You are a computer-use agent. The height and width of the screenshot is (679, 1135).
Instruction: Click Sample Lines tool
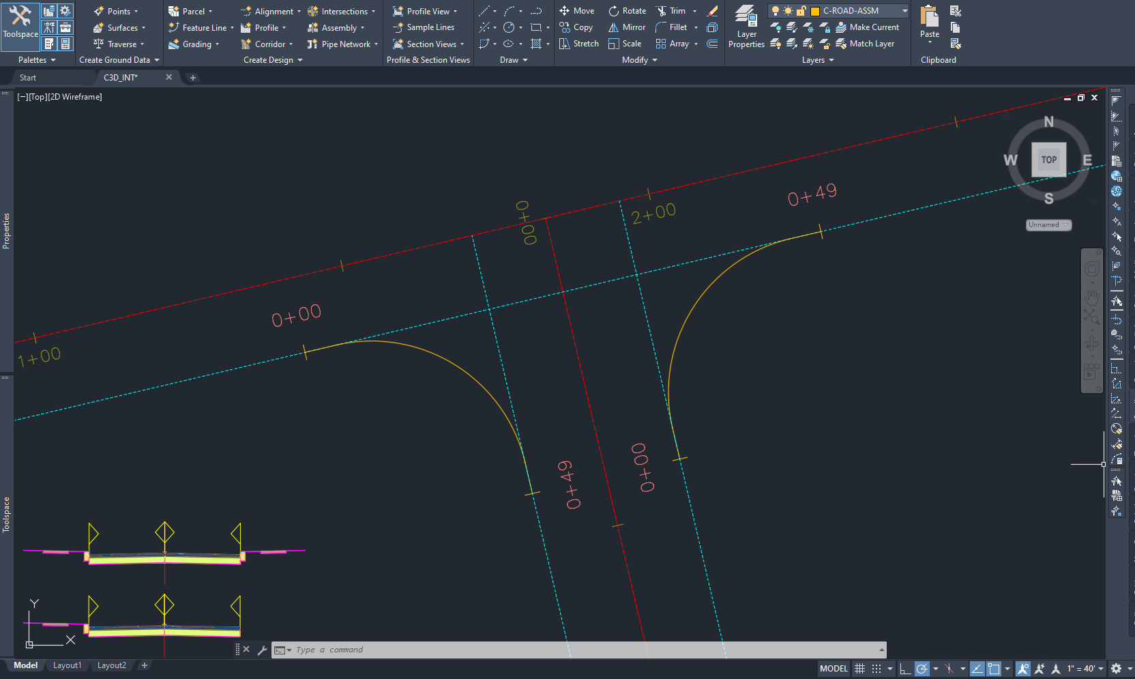coord(424,27)
